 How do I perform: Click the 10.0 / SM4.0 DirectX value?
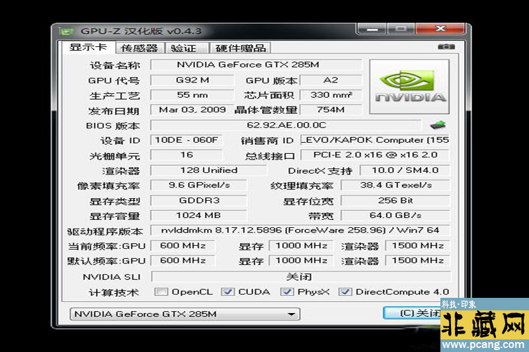[x=405, y=170]
